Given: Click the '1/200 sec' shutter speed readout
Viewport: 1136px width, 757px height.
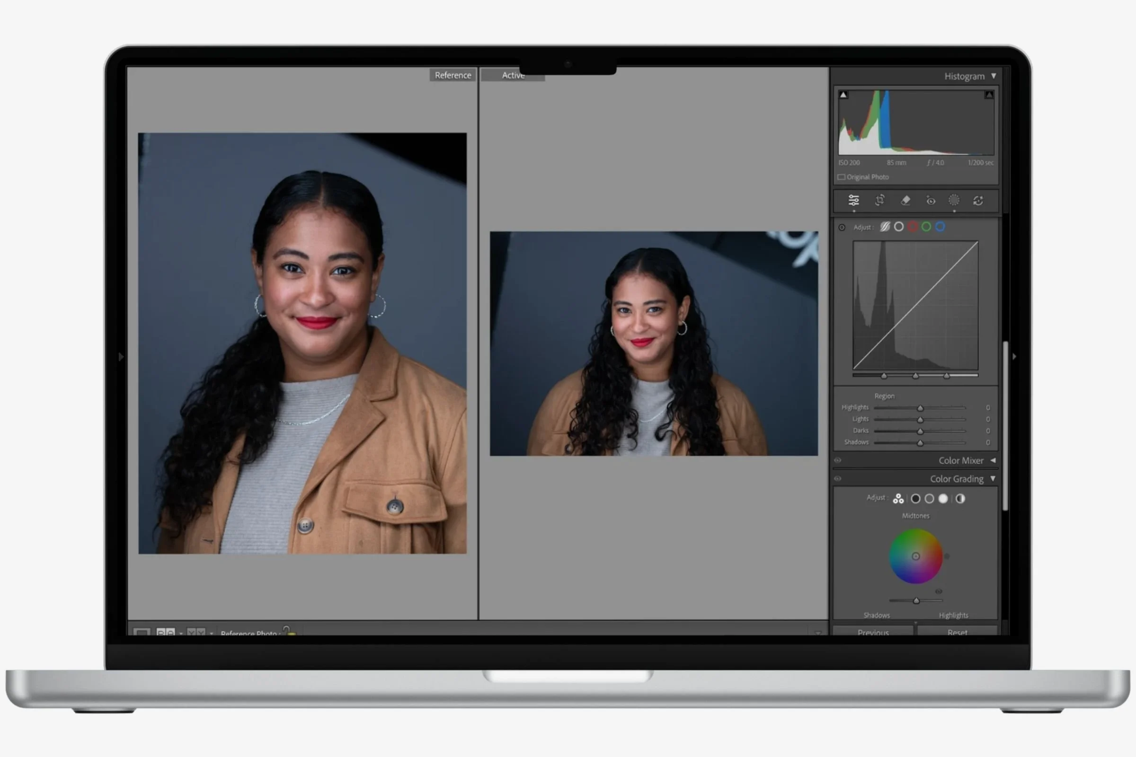Looking at the screenshot, I should point(980,163).
